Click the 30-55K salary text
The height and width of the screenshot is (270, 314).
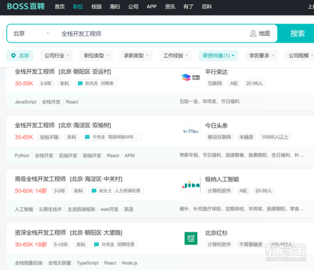pyautogui.click(x=24, y=83)
